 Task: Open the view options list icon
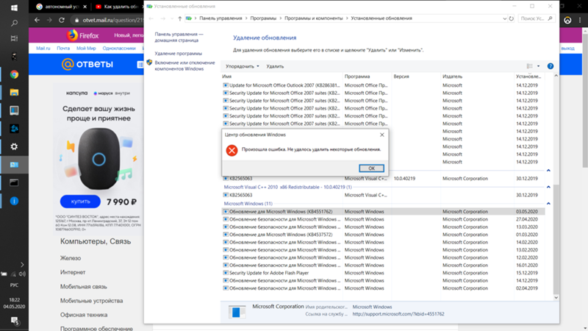point(529,66)
